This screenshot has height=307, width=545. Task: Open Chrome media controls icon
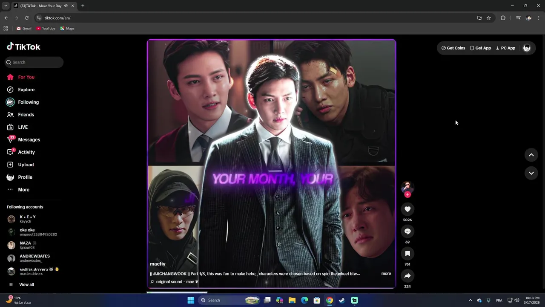(x=518, y=18)
